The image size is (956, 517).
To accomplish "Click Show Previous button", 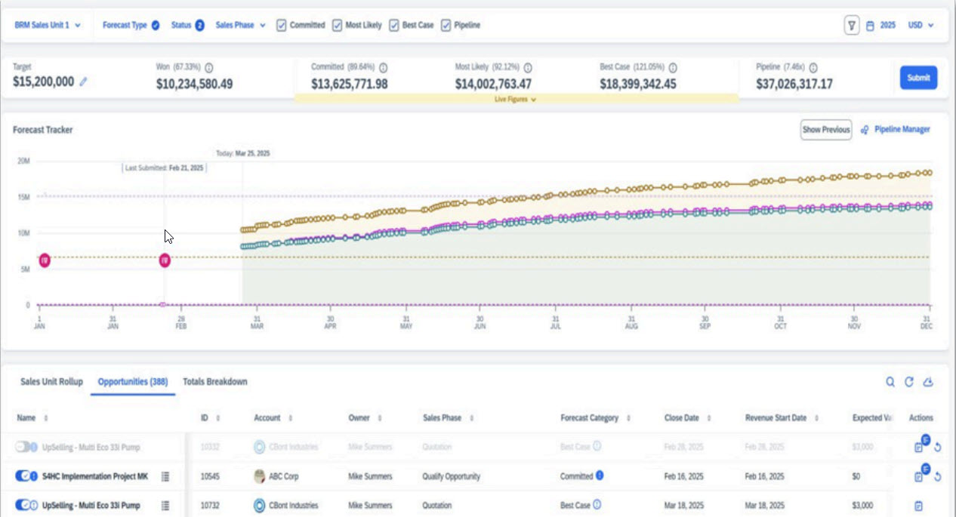I will pyautogui.click(x=826, y=130).
